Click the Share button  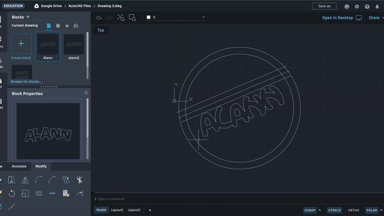pyautogui.click(x=374, y=17)
